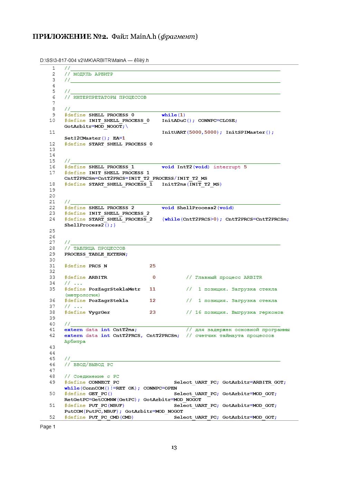Click the heading "ПРИЛОЖЕНИЕ №2."
The height and width of the screenshot is (482, 340).
(70, 37)
